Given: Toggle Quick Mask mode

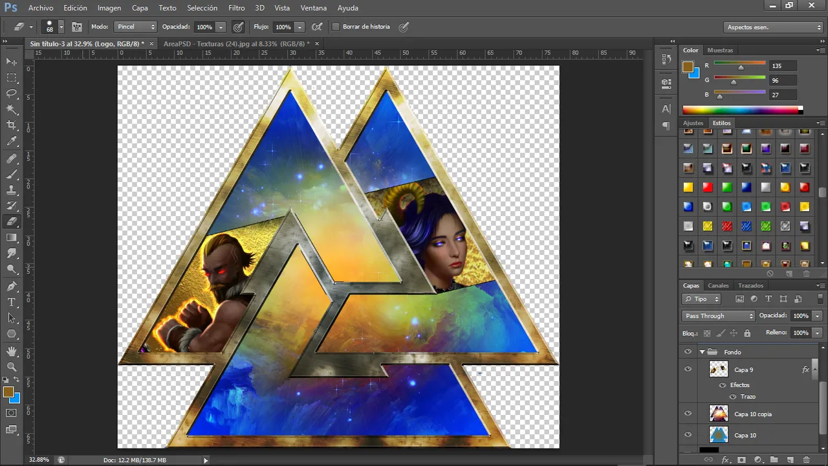Looking at the screenshot, I should (x=12, y=413).
